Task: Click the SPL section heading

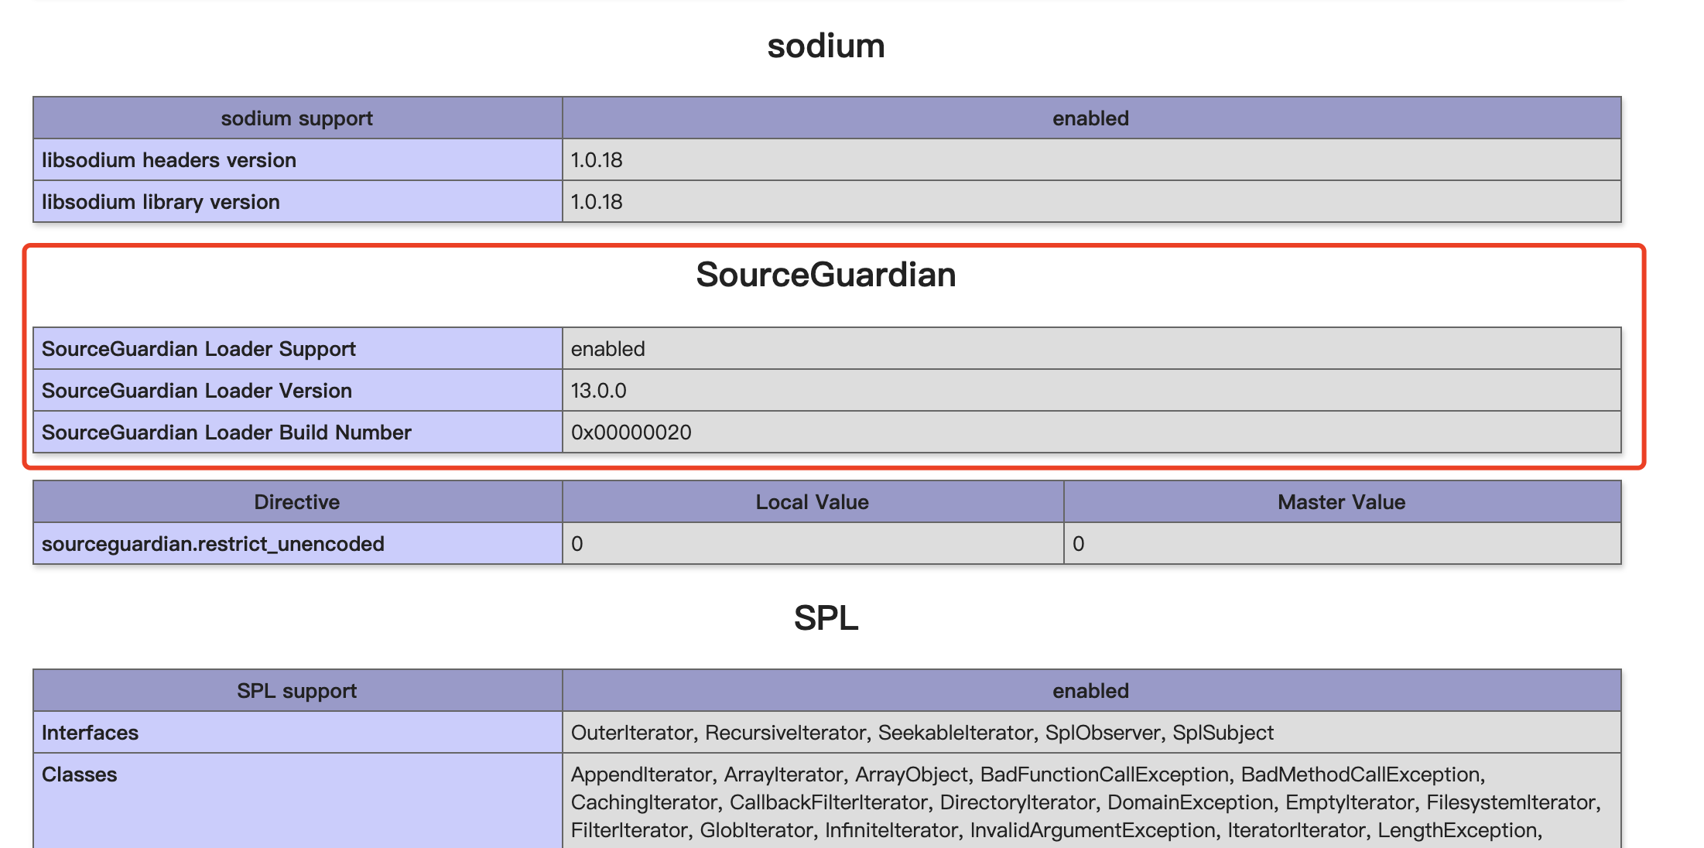Action: [826, 618]
